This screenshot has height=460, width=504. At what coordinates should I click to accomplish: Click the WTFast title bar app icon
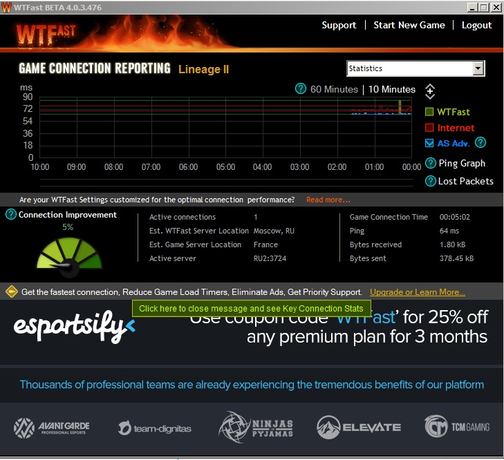tap(6, 7)
